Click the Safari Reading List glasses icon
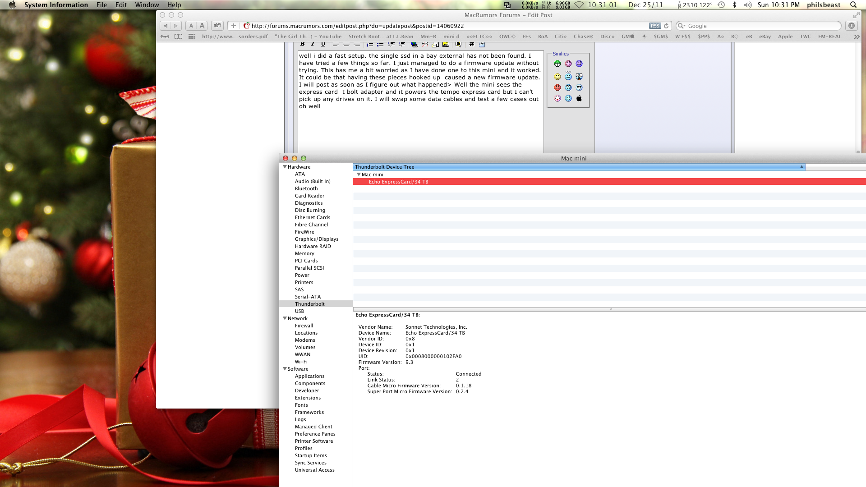The height and width of the screenshot is (487, 866). [165, 37]
